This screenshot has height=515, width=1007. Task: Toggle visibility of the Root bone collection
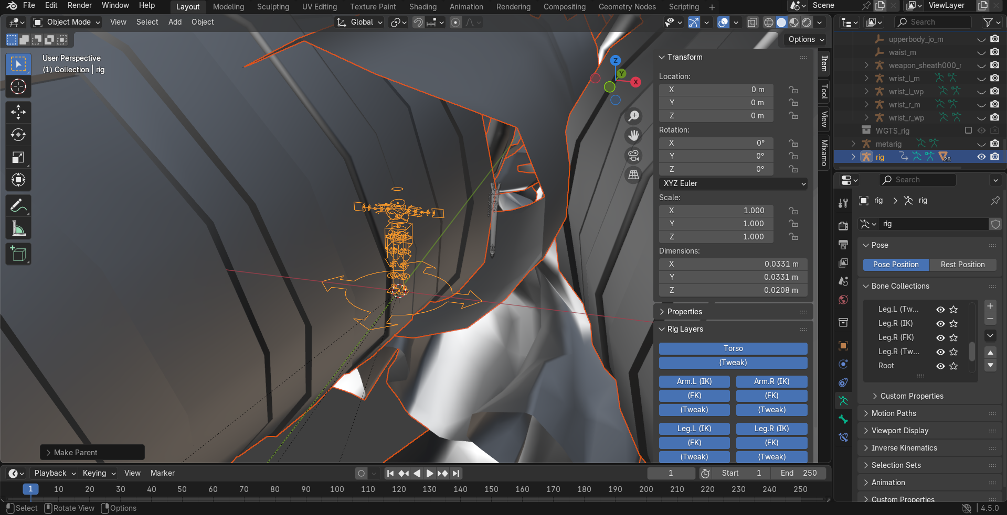(x=940, y=366)
